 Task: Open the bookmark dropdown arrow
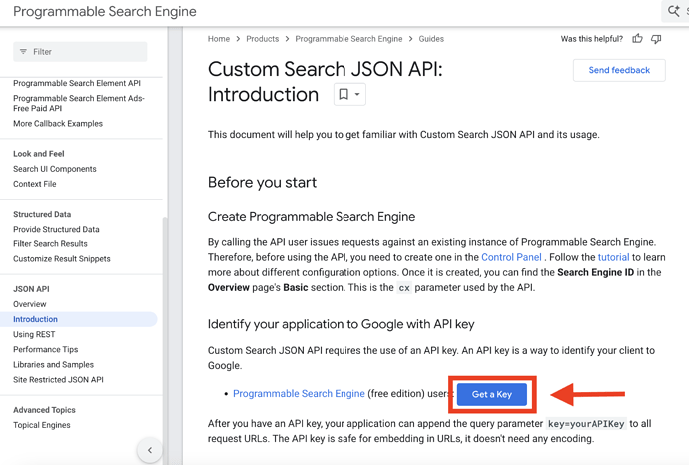point(357,94)
